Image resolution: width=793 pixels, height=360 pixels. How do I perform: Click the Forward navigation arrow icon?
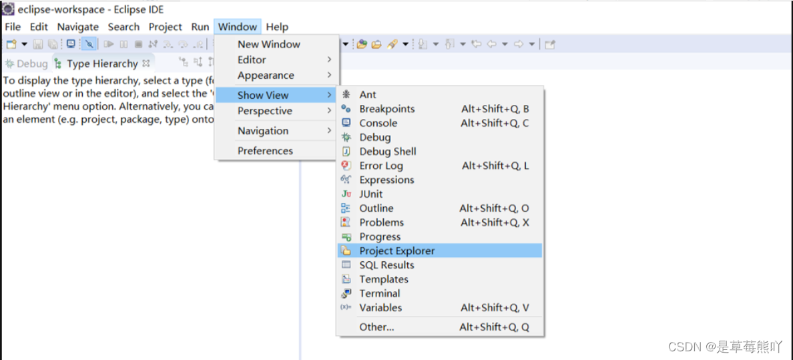[x=519, y=44]
